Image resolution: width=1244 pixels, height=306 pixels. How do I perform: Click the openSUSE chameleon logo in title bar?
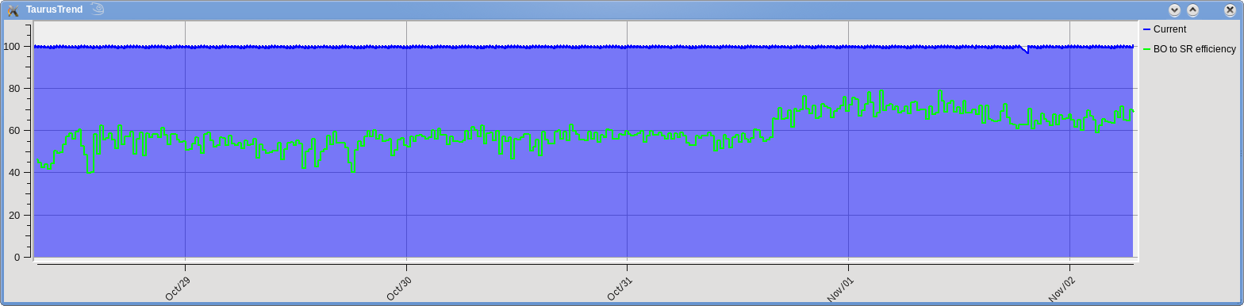[98, 10]
